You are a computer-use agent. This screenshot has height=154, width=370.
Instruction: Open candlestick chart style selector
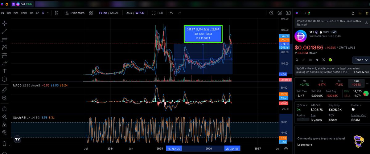click(56, 13)
